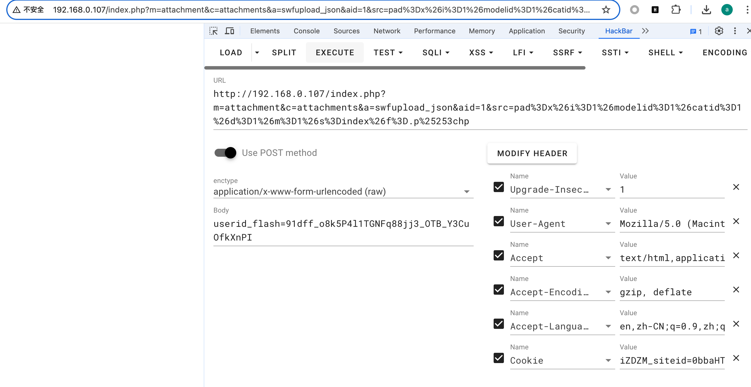Disable the Use POST method toggle
This screenshot has width=751, height=387.
pos(225,152)
